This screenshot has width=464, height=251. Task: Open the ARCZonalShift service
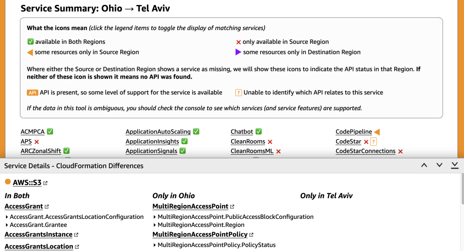point(41,151)
